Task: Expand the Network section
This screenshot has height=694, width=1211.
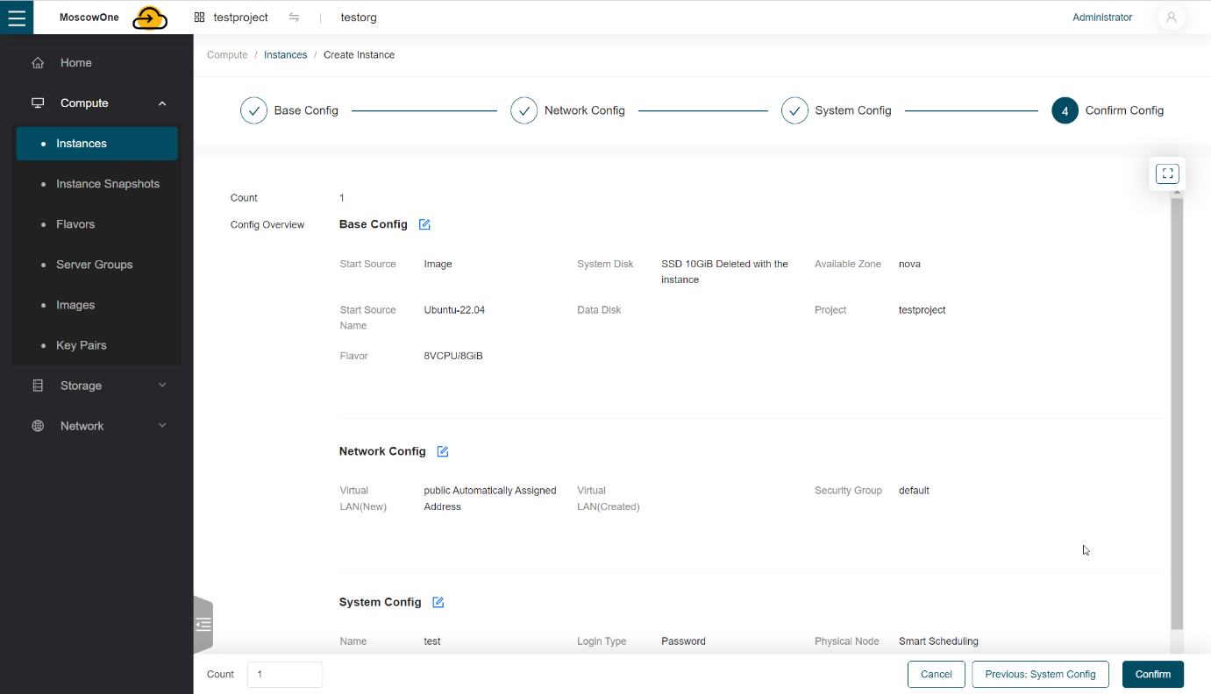Action: click(161, 425)
